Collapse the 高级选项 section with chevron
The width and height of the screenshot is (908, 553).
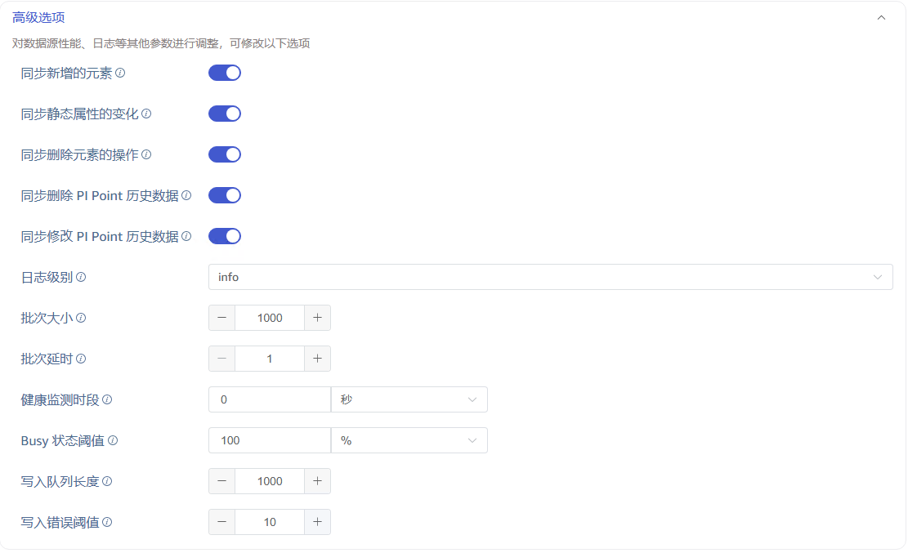tap(881, 17)
